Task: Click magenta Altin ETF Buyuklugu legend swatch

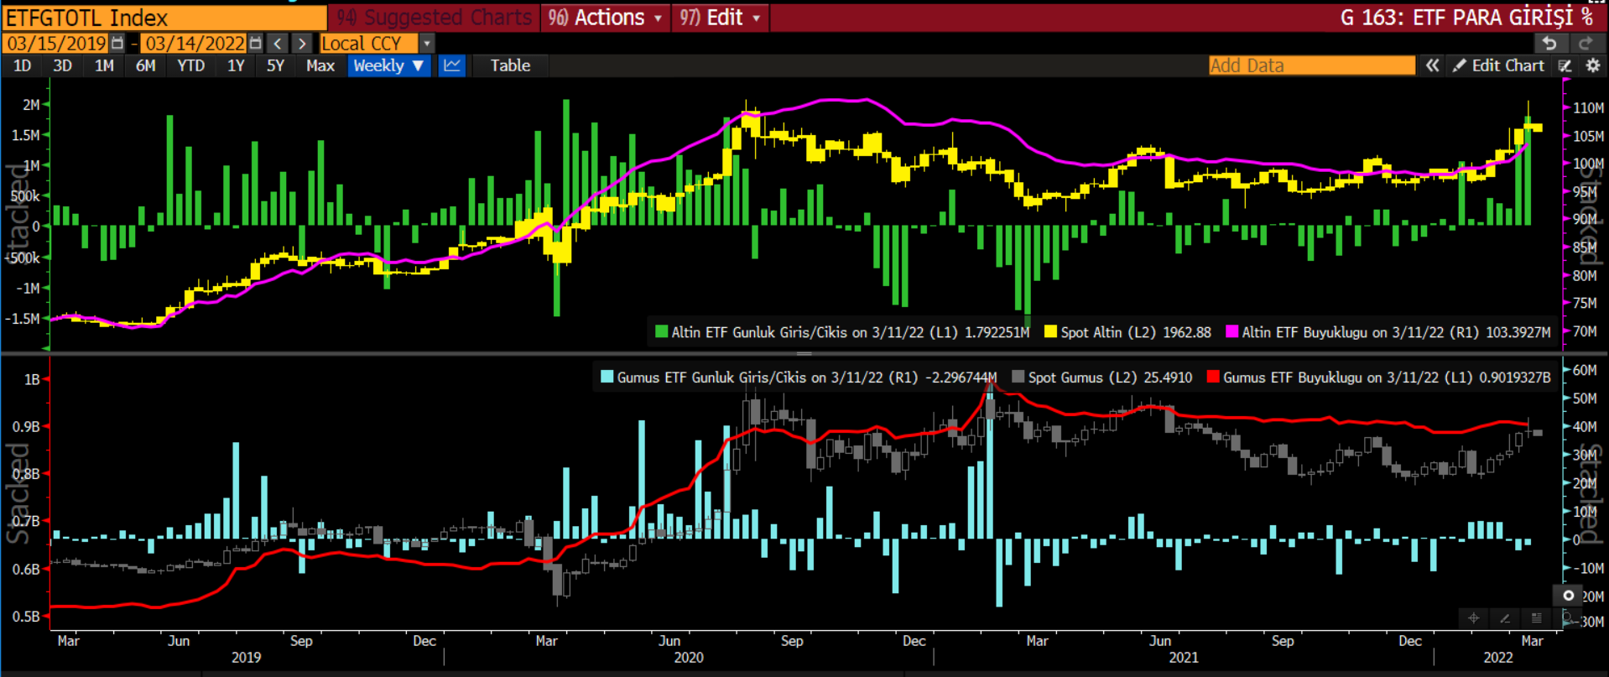Action: tap(1231, 331)
